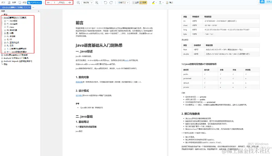
Task: Click the Kotlin hyperlink in Java综述 paragraph
Action: pyautogui.click(x=127, y=60)
